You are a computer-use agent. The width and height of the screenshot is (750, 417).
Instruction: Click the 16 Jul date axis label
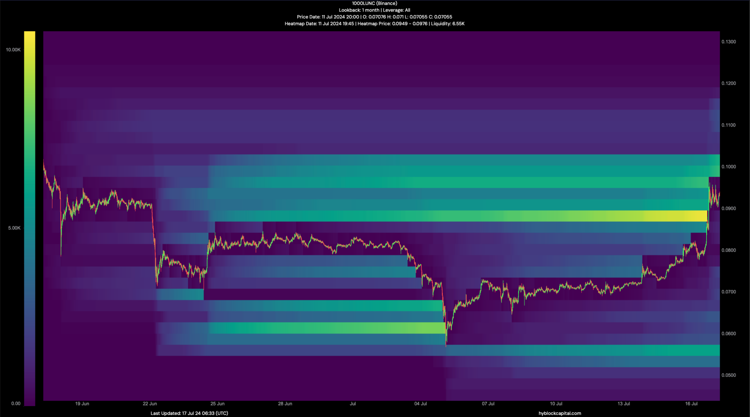click(691, 404)
